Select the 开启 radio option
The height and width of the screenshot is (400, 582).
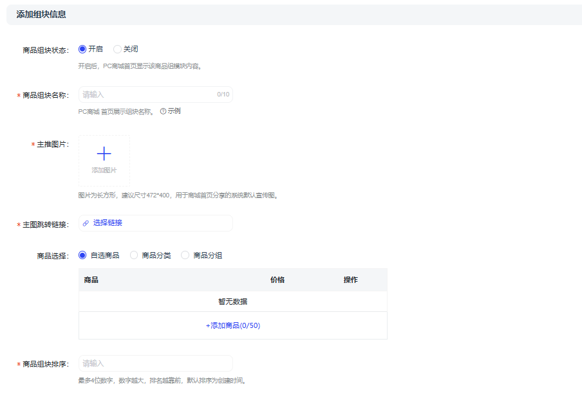pyautogui.click(x=82, y=49)
